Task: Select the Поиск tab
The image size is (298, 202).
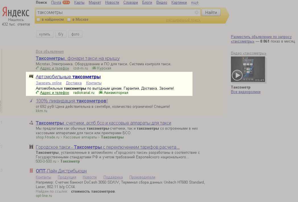Action: tap(42, 3)
